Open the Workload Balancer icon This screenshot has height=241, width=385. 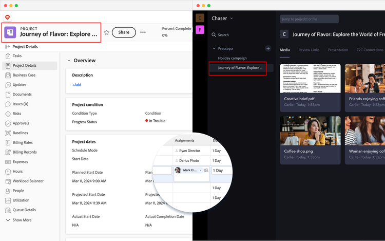(8, 181)
